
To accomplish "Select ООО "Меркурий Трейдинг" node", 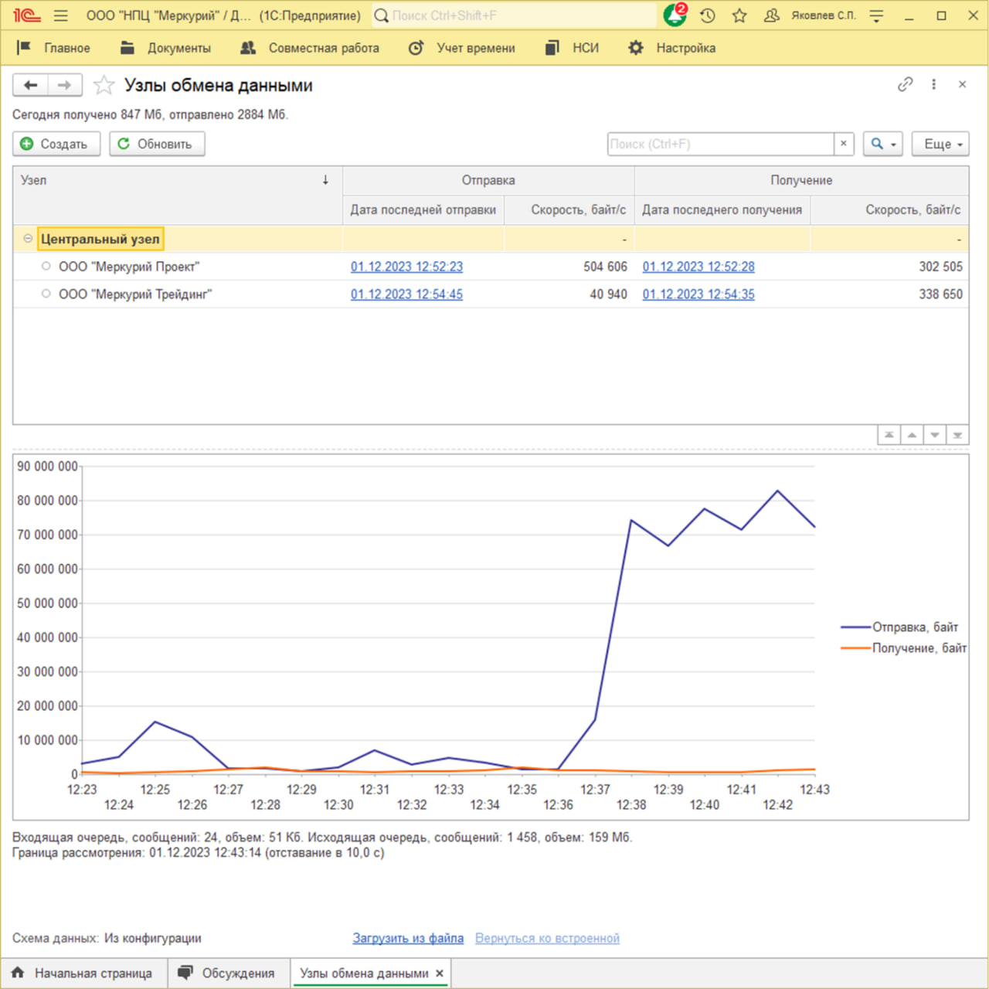I will coord(135,294).
